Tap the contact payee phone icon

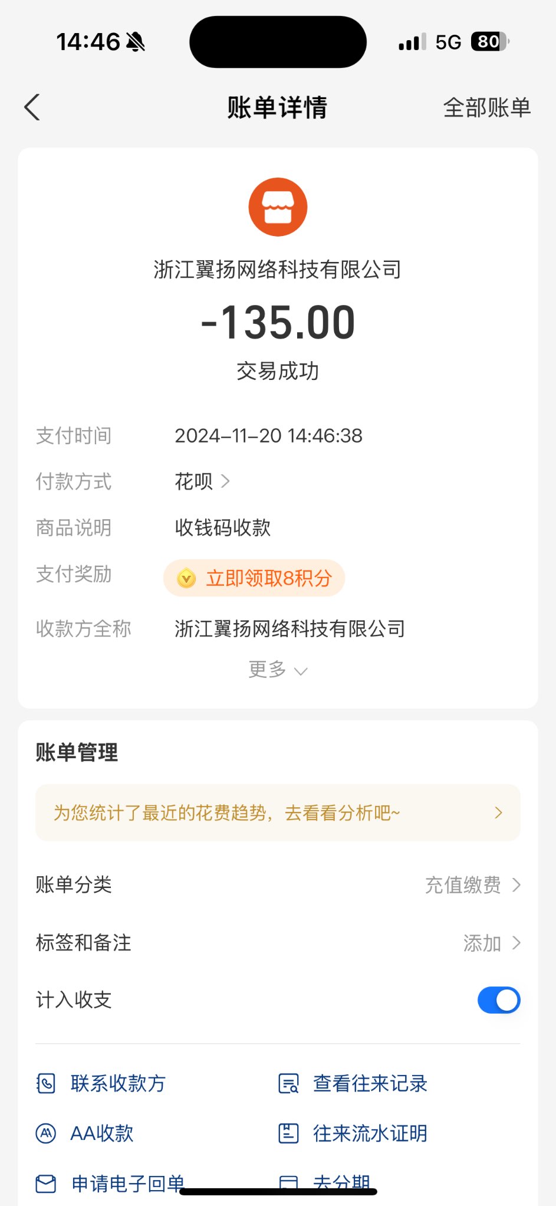[46, 1083]
